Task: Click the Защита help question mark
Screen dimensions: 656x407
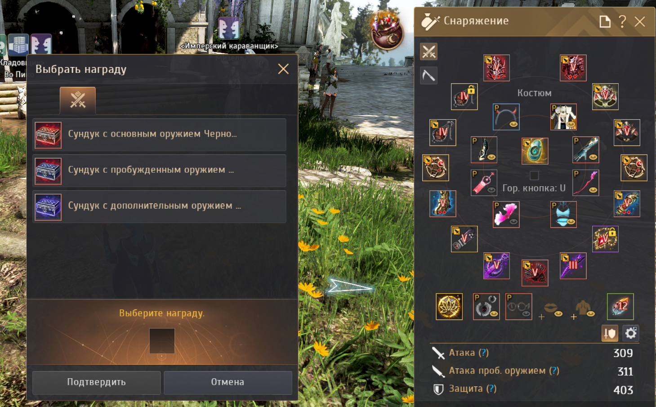Action: point(491,389)
